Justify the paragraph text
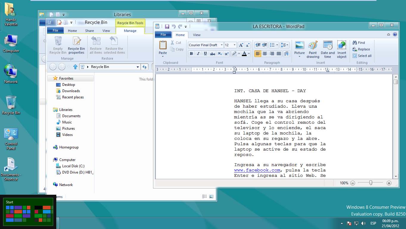406x229 pixels. [x=279, y=54]
